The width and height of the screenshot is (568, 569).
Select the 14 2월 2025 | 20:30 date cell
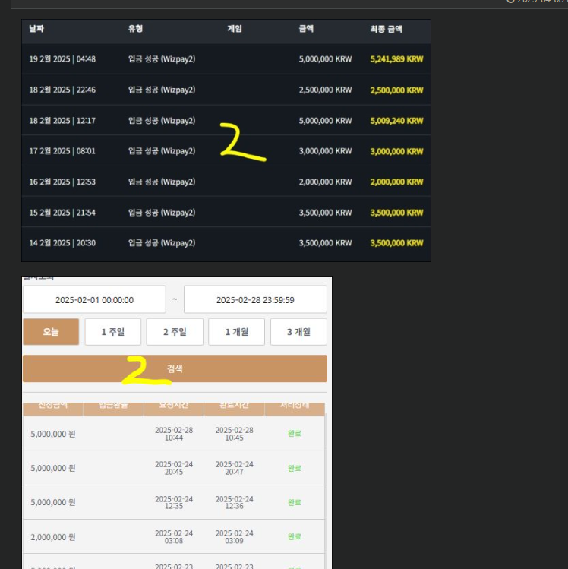(62, 243)
